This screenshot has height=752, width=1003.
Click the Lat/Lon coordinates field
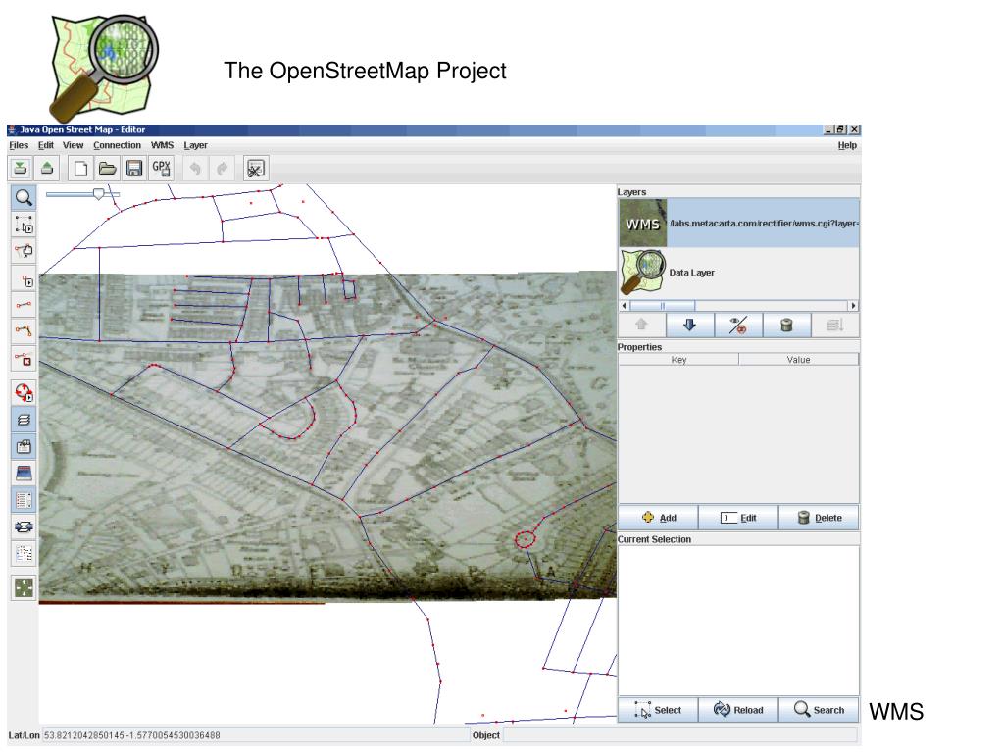(255, 735)
